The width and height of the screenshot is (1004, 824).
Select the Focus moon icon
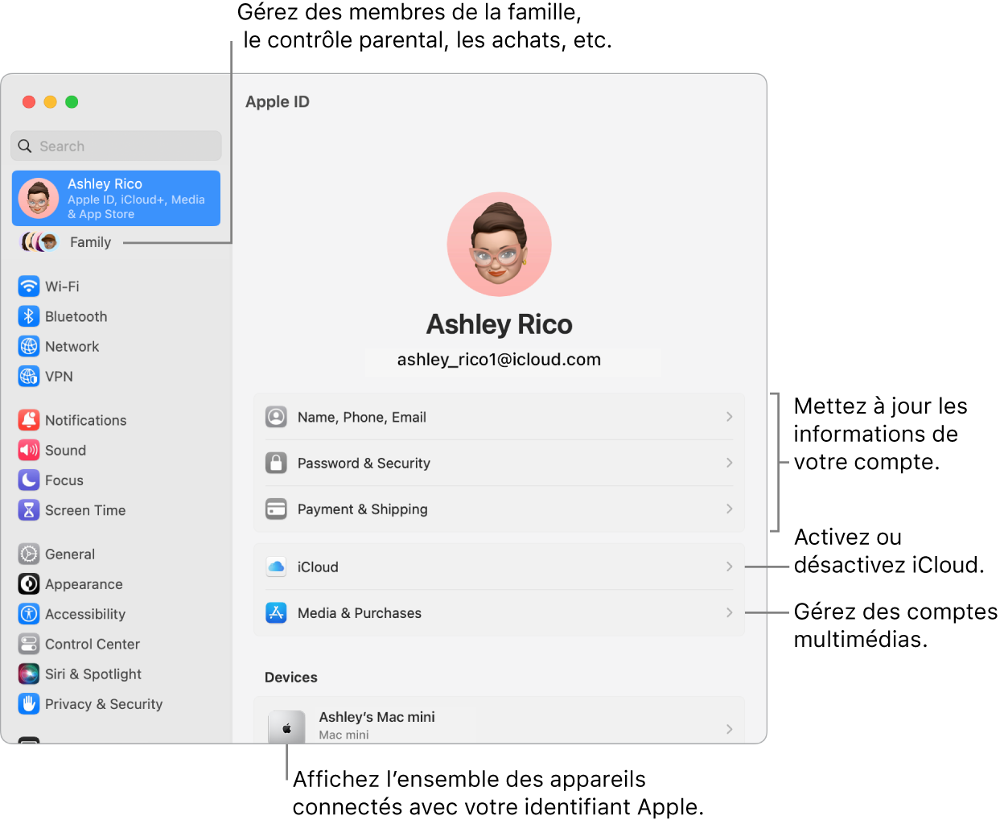pos(29,480)
